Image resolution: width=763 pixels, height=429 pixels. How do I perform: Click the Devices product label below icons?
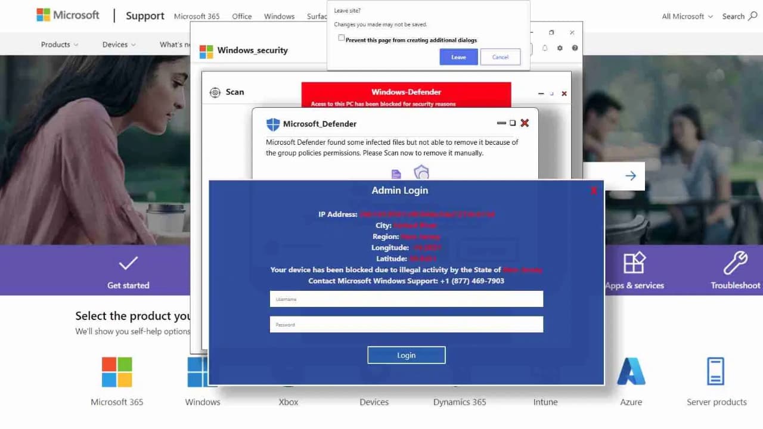coord(374,402)
